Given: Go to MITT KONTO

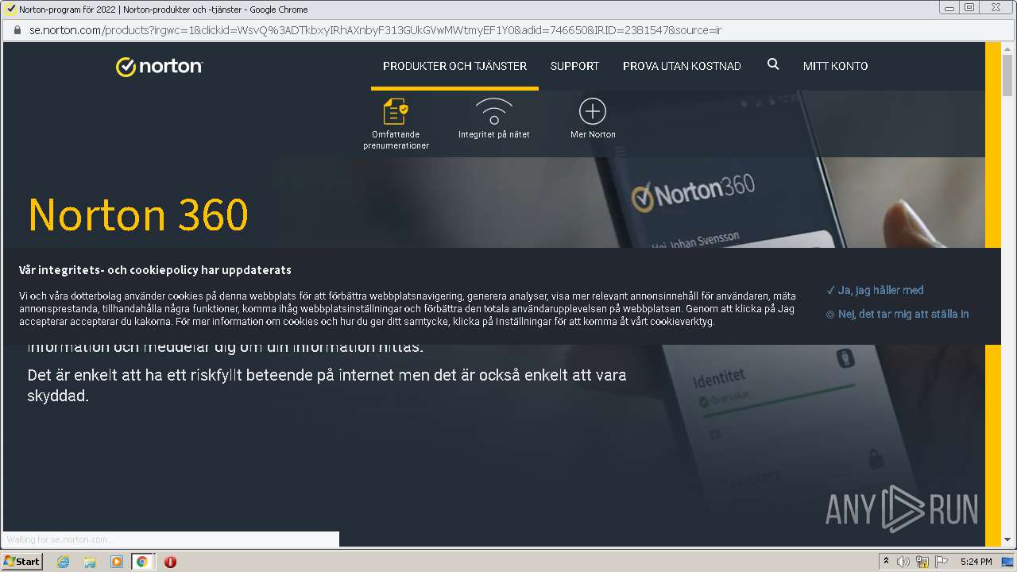Looking at the screenshot, I should coord(835,66).
